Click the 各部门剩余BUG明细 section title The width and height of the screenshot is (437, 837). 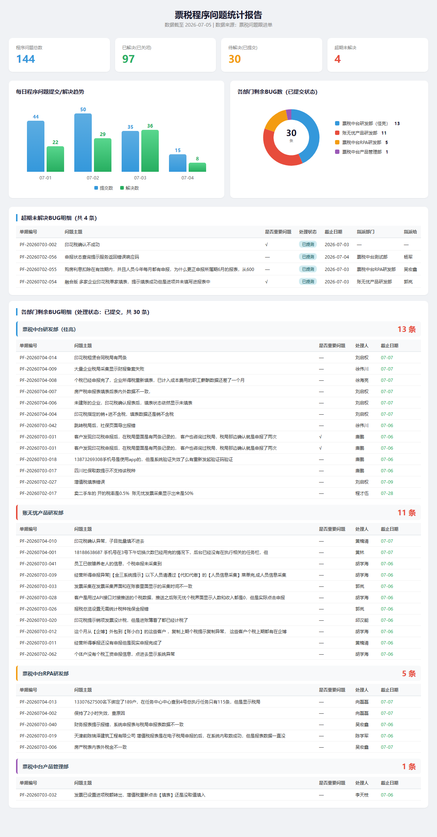point(85,312)
